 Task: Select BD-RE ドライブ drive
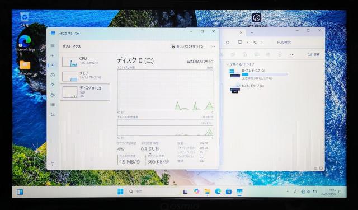[247, 88]
